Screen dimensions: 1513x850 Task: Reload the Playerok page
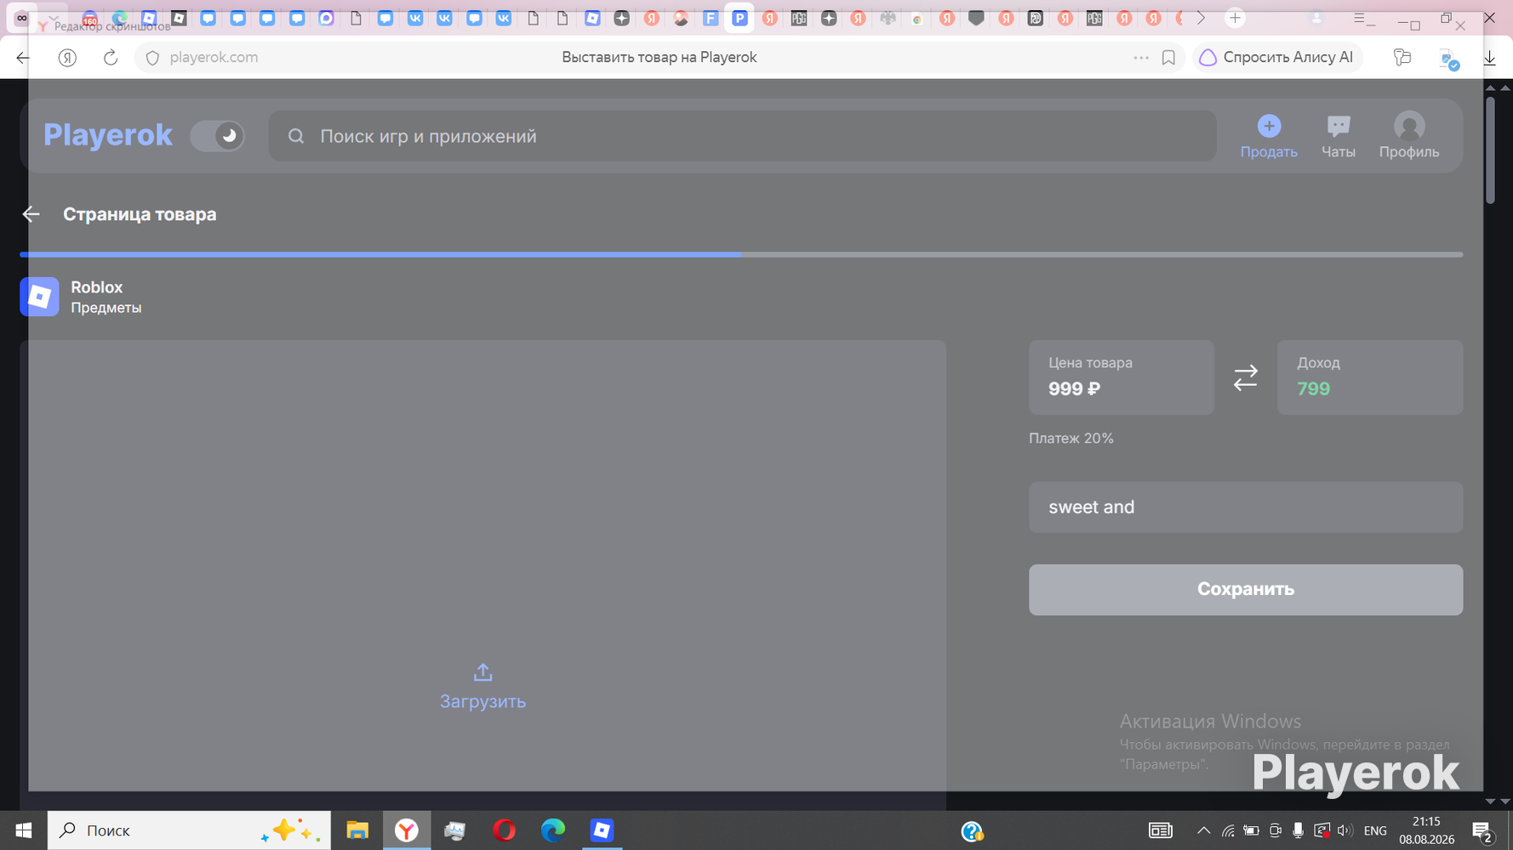(x=111, y=58)
